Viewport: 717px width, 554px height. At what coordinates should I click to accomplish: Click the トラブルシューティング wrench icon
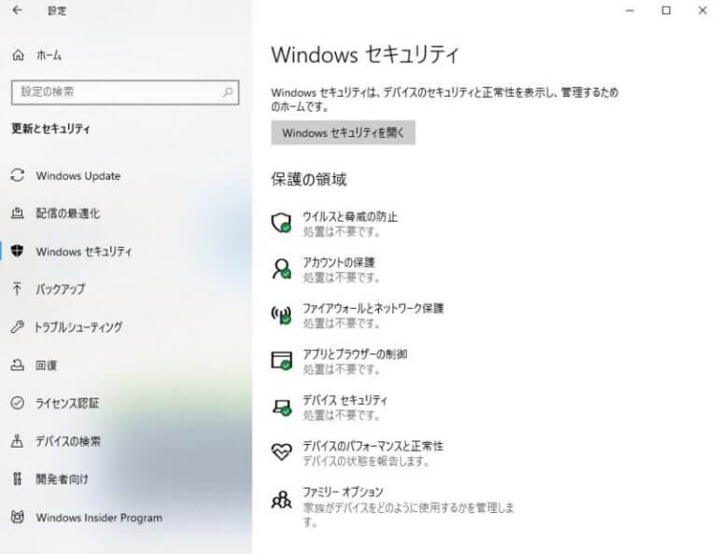[x=18, y=326]
